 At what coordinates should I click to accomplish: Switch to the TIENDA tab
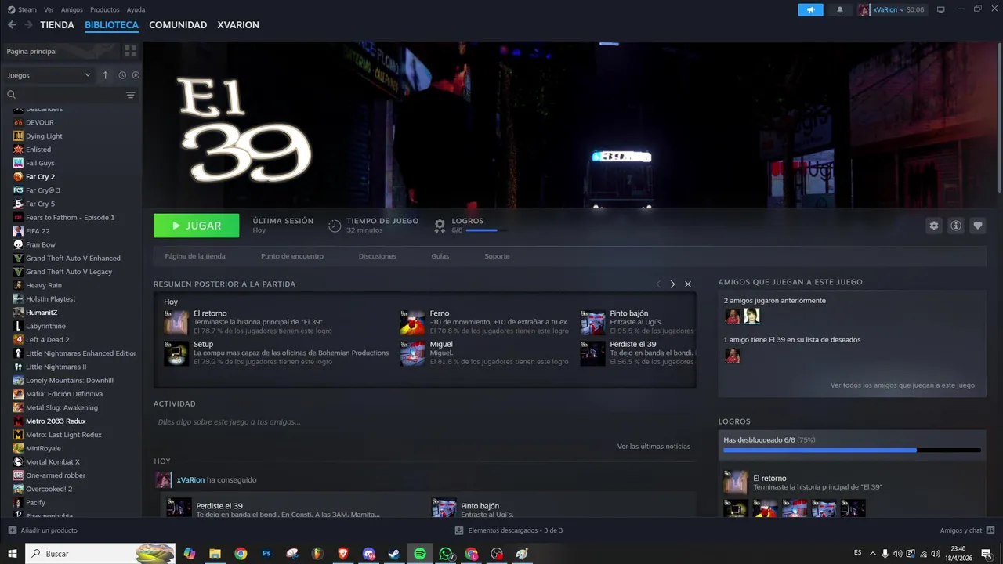57,25
